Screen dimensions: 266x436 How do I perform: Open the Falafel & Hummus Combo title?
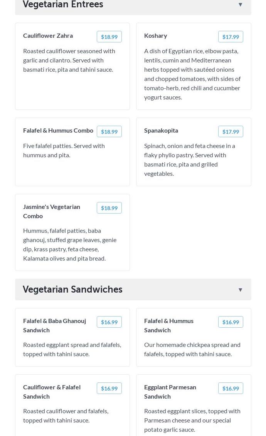[58, 130]
